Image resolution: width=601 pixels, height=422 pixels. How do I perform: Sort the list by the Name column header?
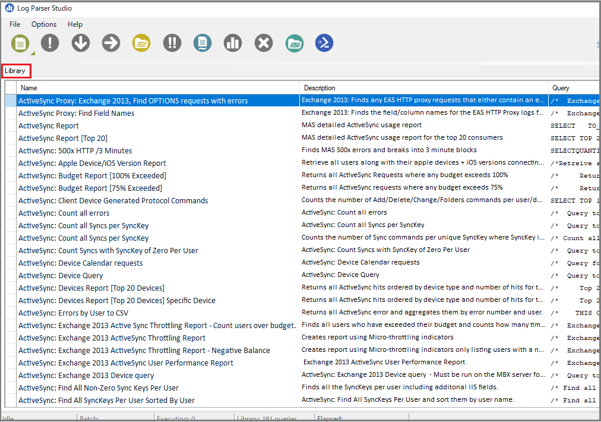coord(157,88)
